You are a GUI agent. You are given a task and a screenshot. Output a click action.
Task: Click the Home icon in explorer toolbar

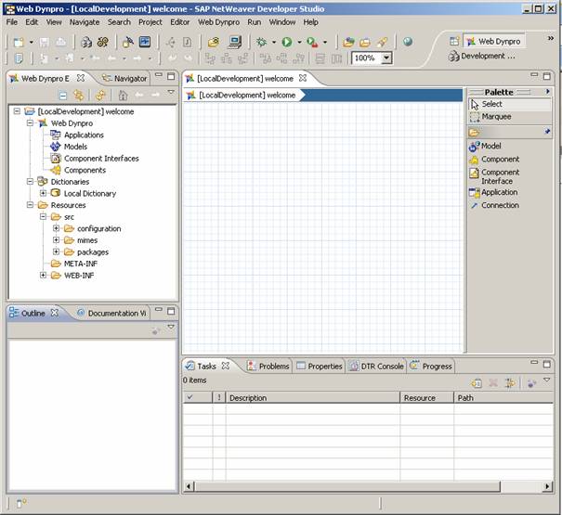coord(124,96)
